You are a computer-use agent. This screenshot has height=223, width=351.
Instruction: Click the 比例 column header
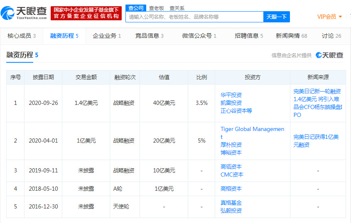(x=201, y=78)
